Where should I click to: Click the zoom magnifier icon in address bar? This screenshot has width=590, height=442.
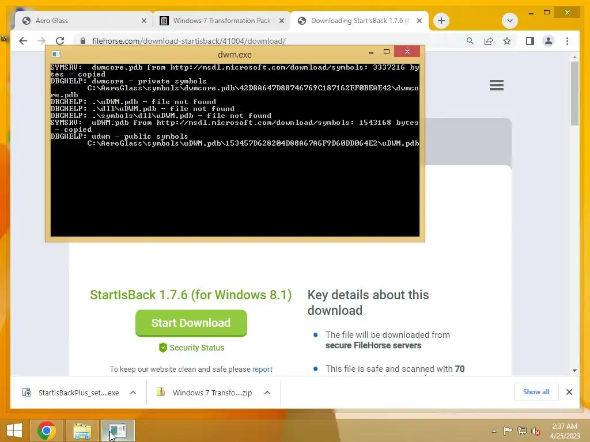[x=470, y=41]
